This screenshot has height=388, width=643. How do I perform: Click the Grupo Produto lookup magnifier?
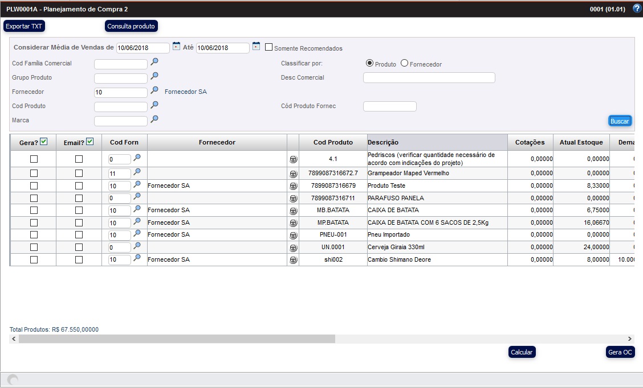click(154, 77)
